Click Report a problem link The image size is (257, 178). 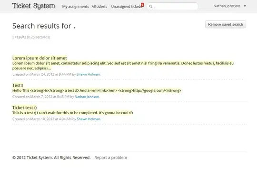tap(110, 158)
